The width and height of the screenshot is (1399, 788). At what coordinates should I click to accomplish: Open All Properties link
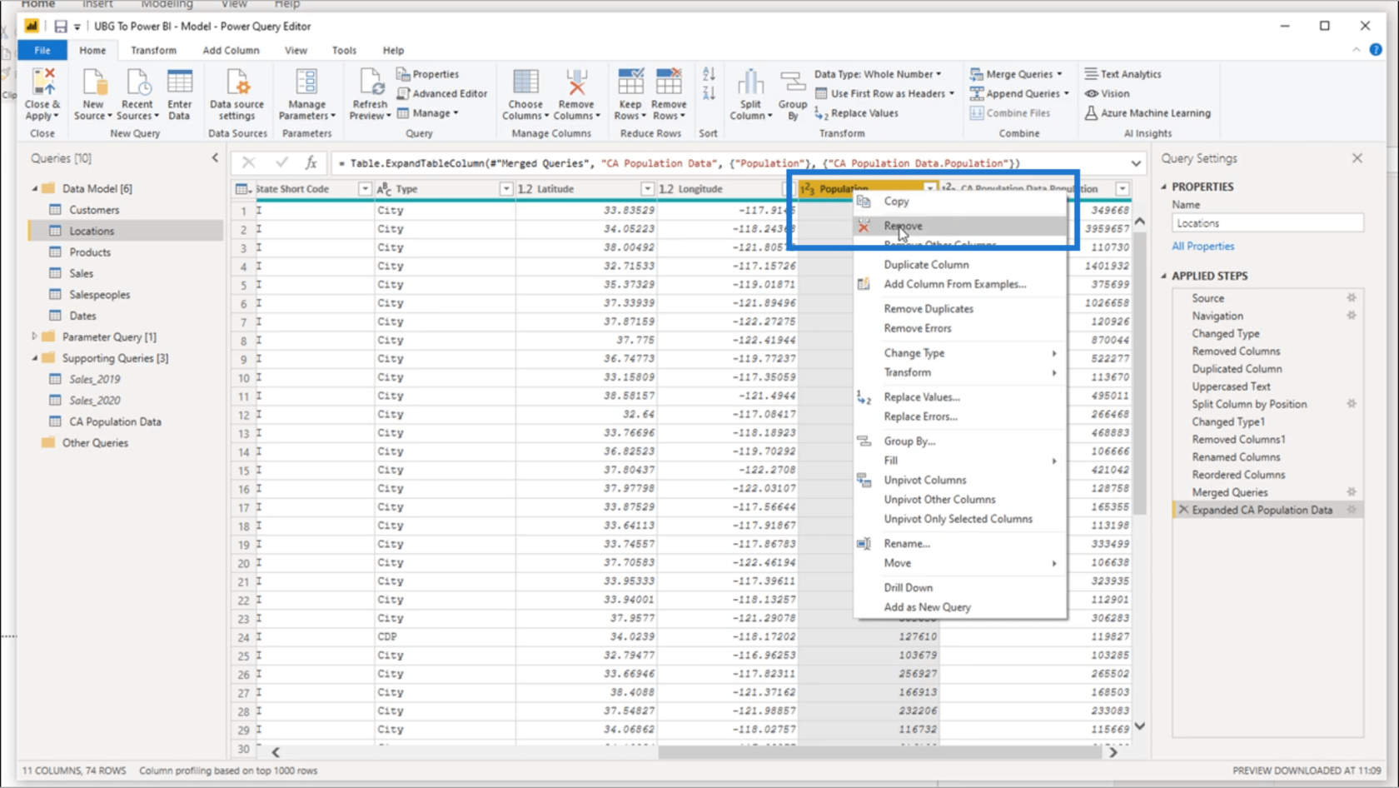[1202, 247]
